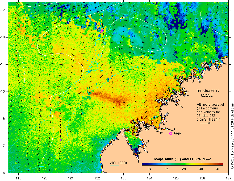The width and height of the screenshot is (234, 181).
Task: Click latitude axis label -15
Action: coord(3,92)
